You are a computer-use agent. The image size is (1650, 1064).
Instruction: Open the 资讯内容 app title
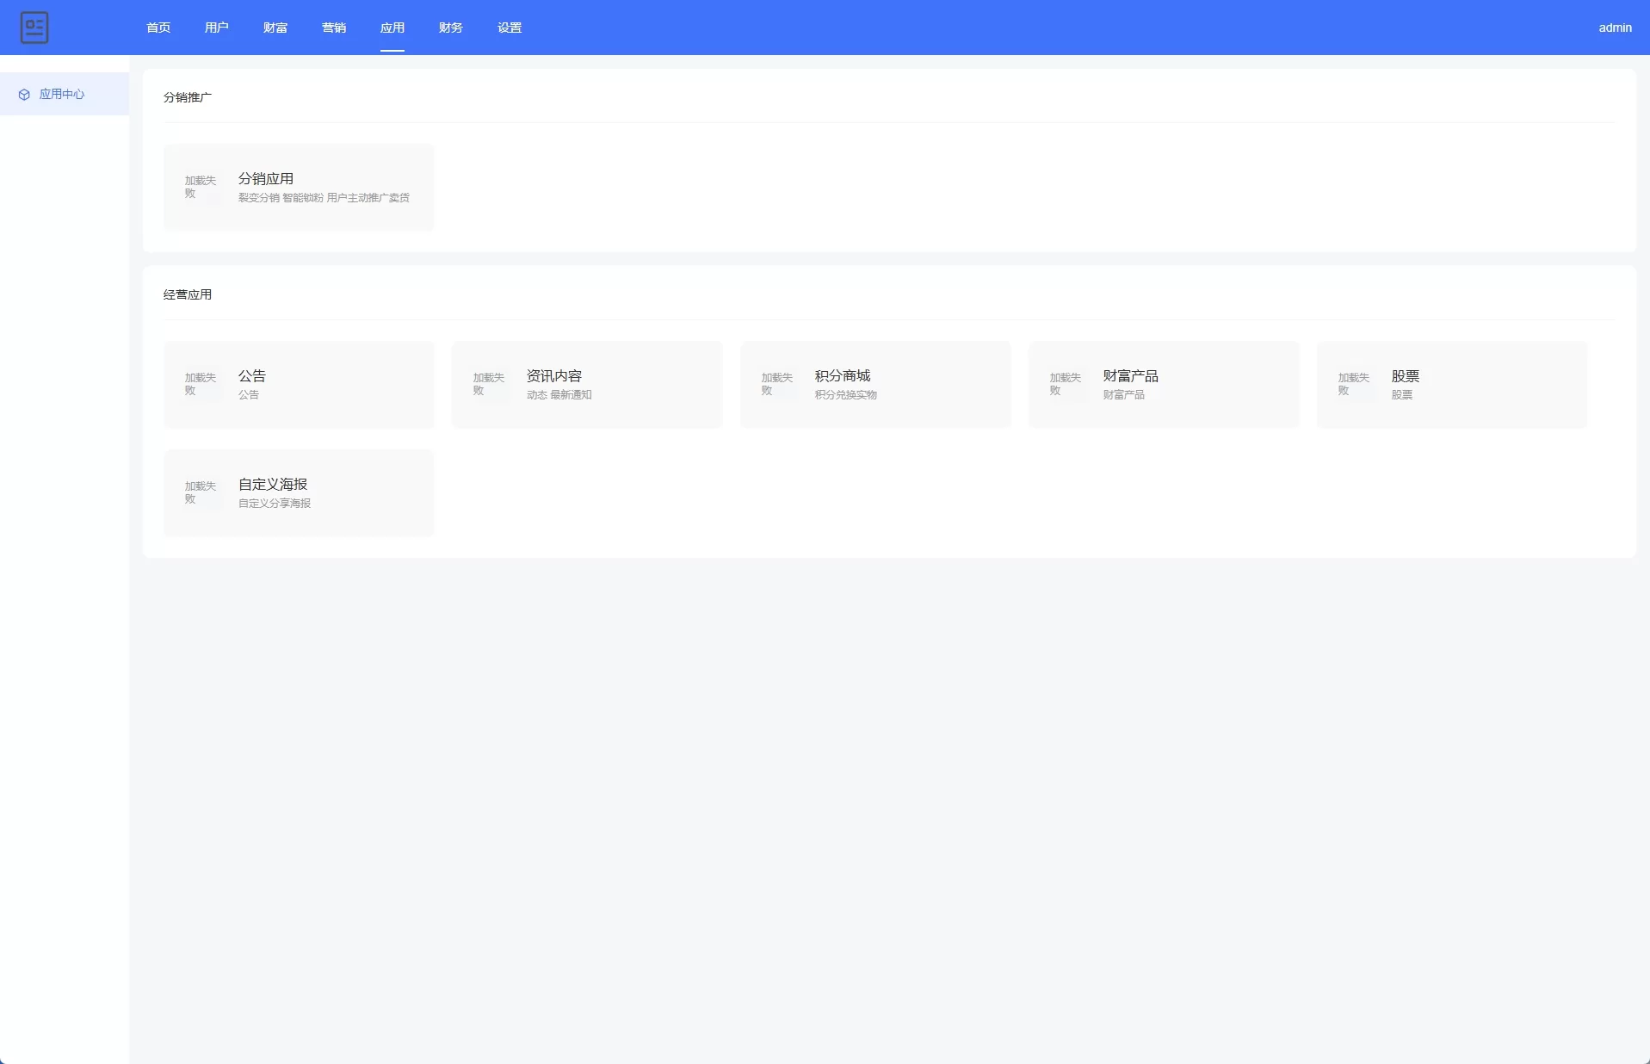554,375
